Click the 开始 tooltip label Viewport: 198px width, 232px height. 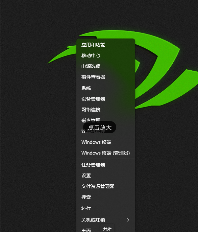[107, 229]
